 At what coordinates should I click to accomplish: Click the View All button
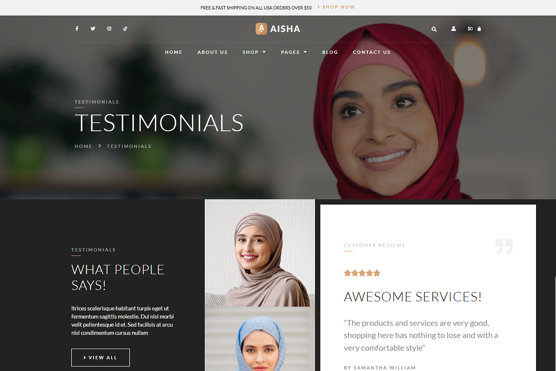[101, 358]
